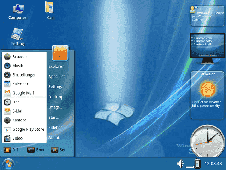
Task: Click the taskbar time 12:08:43
Action: pyautogui.click(x=213, y=164)
